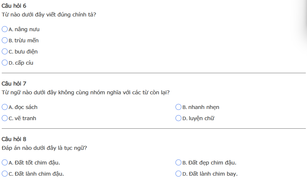Viewport: 307px width, 183px height.
Task: Click question text about 'không cùng nhóm nghĩa'
Action: click(85, 93)
